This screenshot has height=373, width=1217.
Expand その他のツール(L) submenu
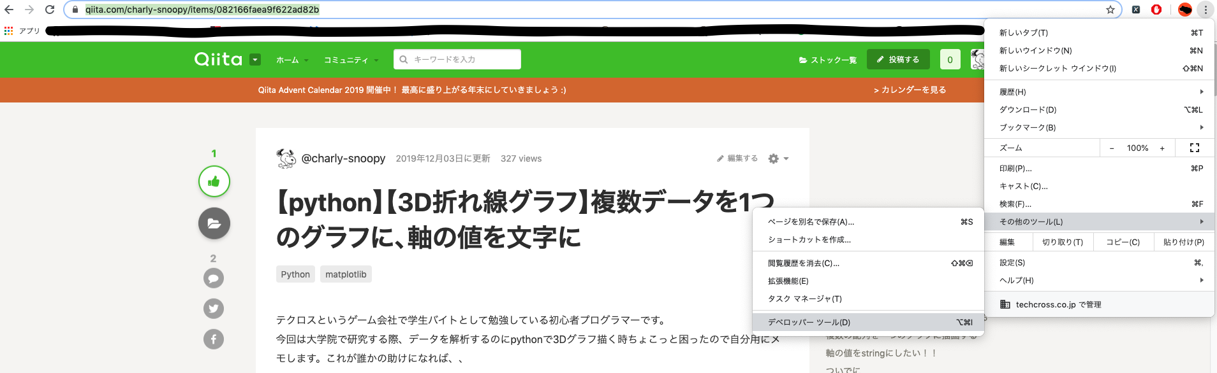[x=1099, y=222]
